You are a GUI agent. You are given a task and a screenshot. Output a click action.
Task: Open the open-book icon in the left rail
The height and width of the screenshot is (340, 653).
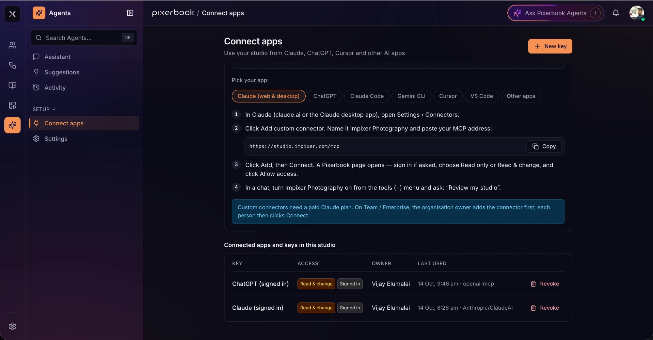coord(12,85)
